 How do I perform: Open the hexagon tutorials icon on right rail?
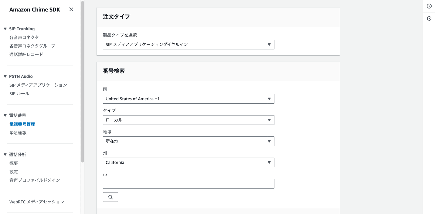pyautogui.click(x=429, y=18)
